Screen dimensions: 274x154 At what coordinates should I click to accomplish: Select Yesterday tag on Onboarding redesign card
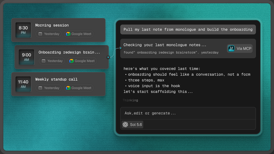click(x=52, y=61)
